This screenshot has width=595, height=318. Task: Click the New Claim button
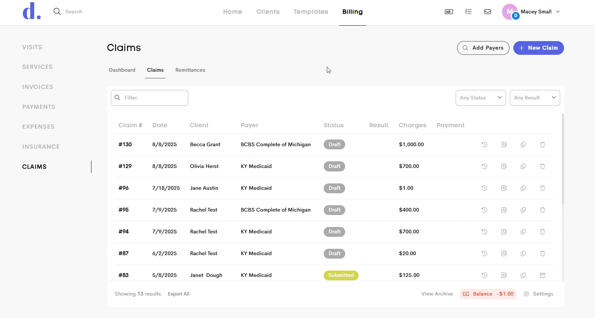click(x=538, y=48)
